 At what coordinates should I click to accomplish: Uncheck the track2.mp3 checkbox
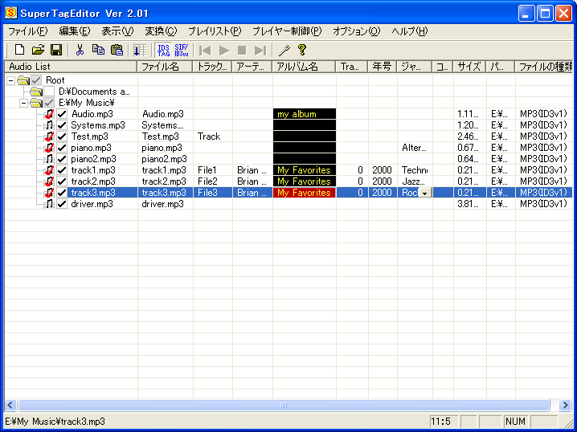(x=62, y=181)
